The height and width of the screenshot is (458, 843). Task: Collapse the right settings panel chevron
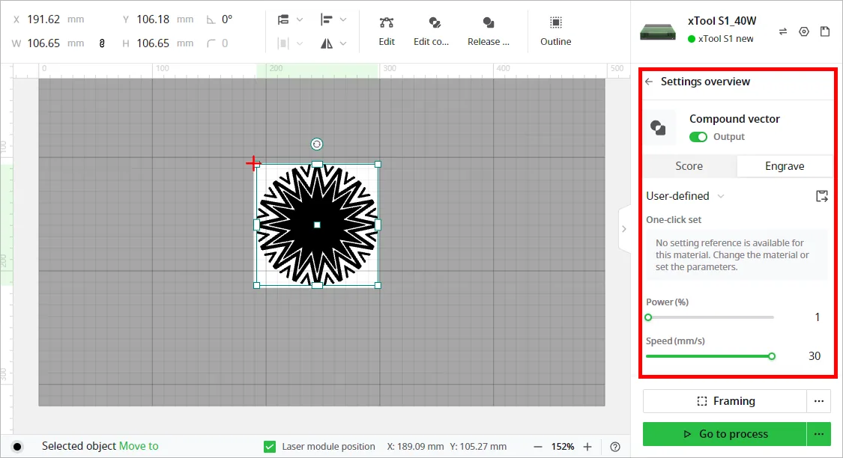click(x=623, y=229)
